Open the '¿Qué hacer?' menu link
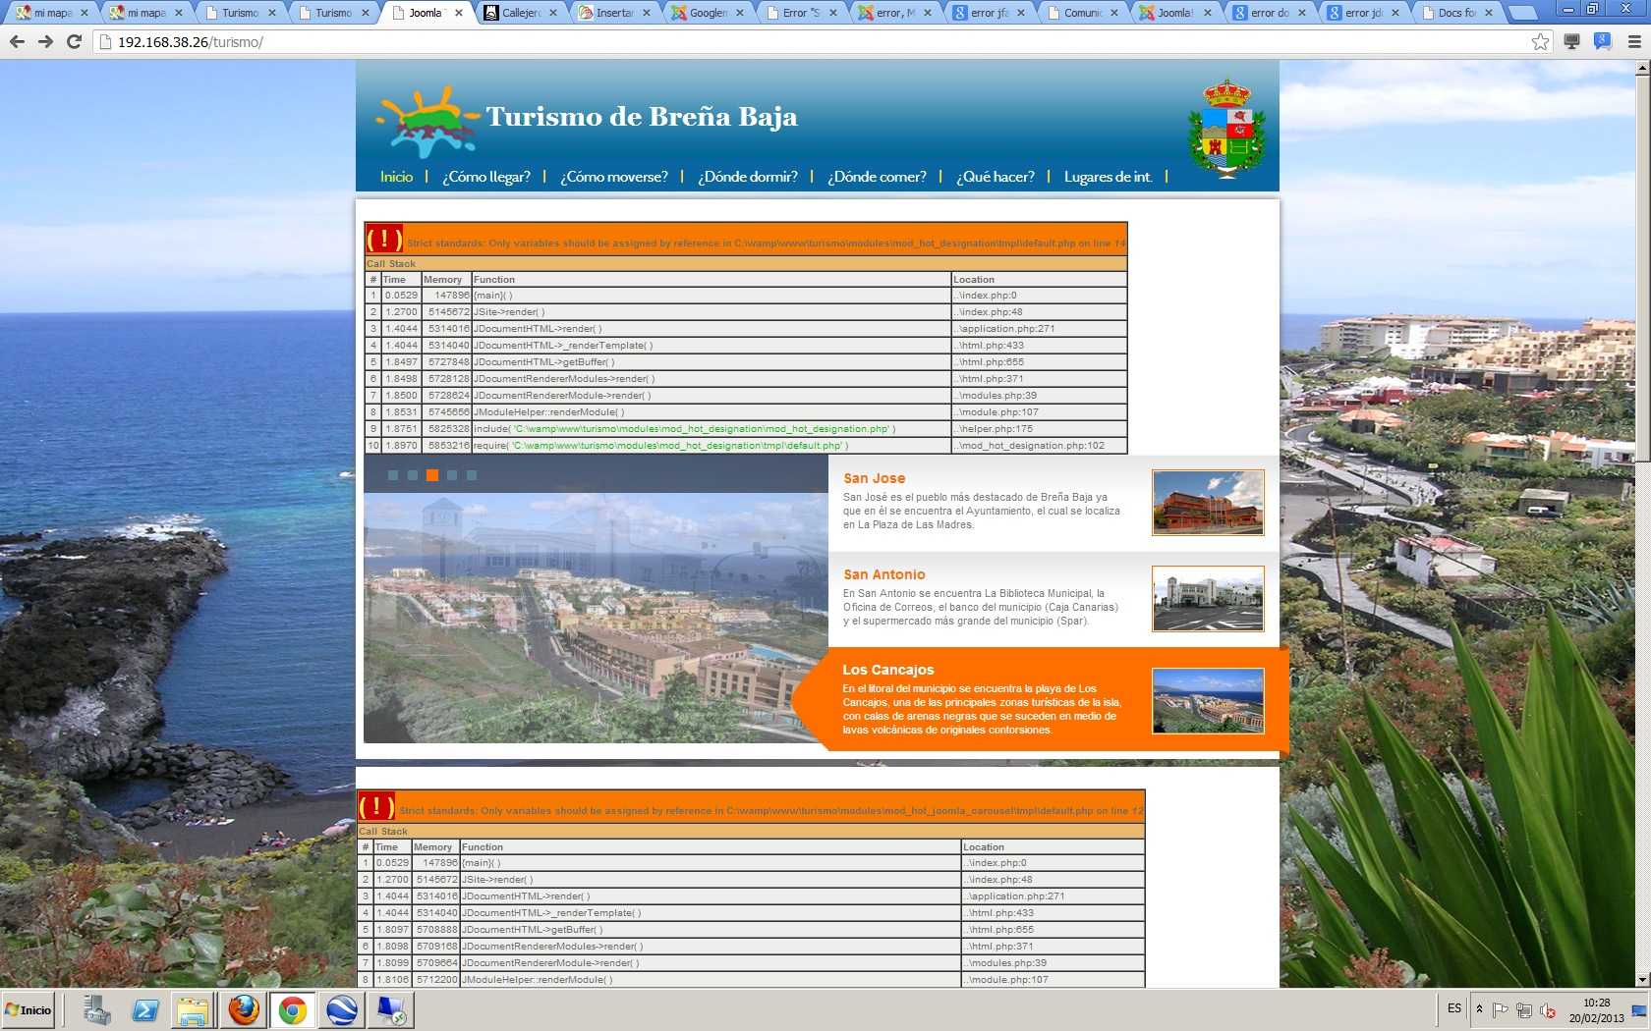 tap(995, 177)
